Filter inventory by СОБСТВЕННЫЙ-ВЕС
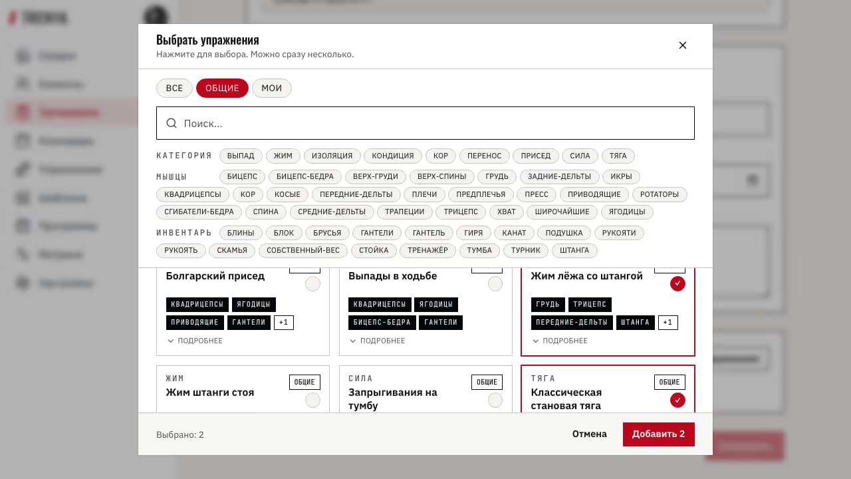This screenshot has width=851, height=479. [x=303, y=251]
